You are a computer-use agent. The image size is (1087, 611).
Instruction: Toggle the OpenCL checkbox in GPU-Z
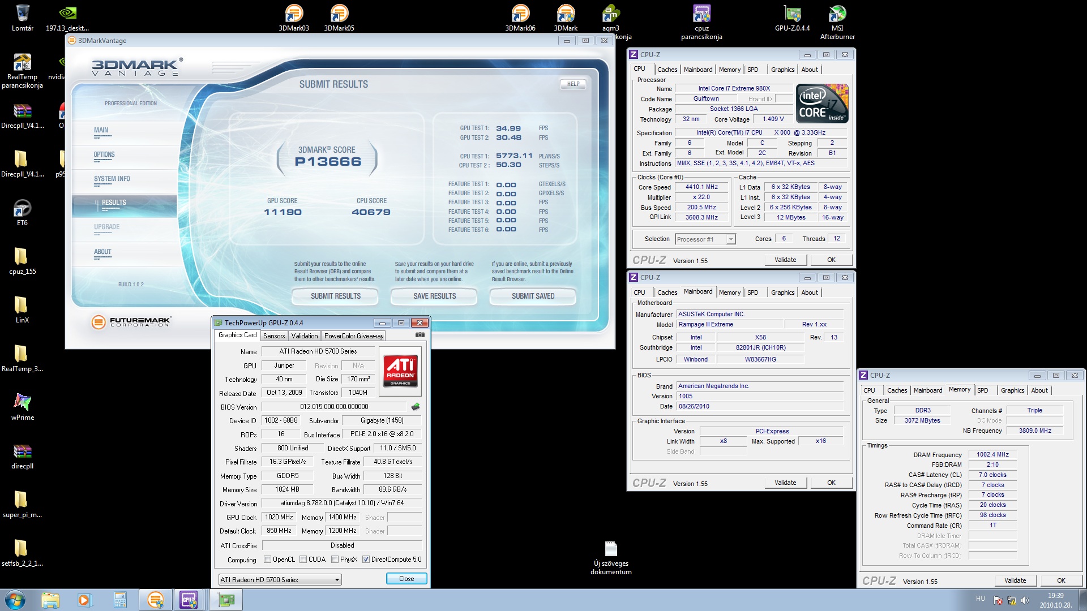click(268, 560)
